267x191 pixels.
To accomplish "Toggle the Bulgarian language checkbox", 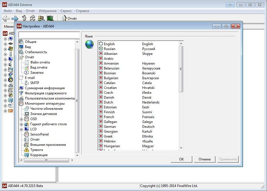I will pyautogui.click(x=101, y=78).
